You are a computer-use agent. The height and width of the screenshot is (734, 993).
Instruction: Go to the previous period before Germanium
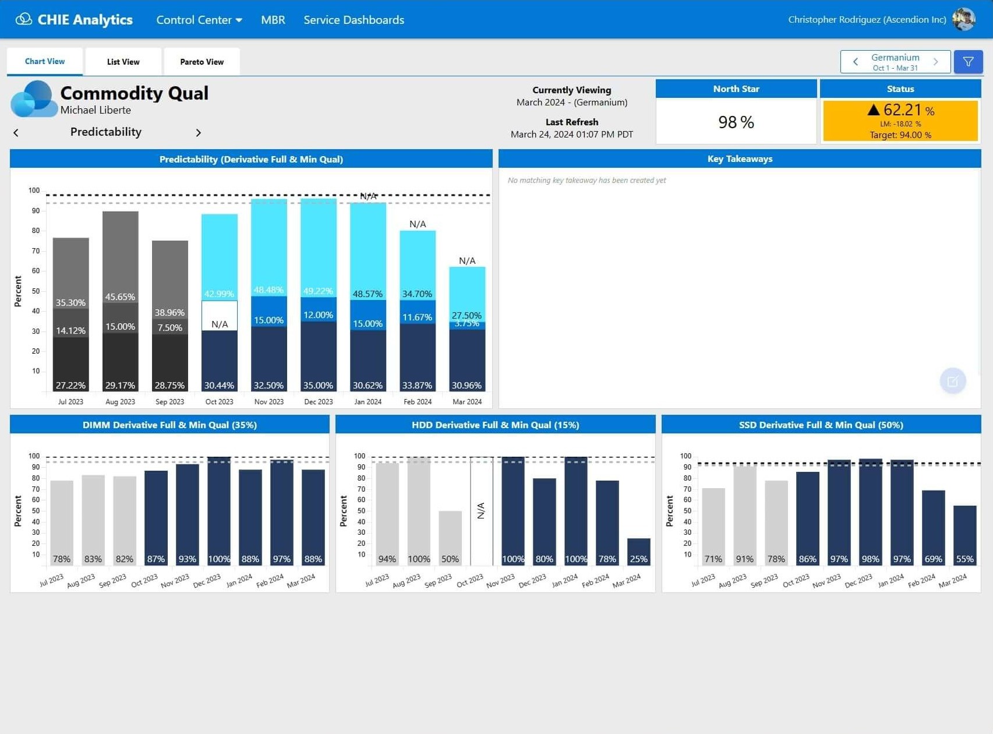[855, 62]
